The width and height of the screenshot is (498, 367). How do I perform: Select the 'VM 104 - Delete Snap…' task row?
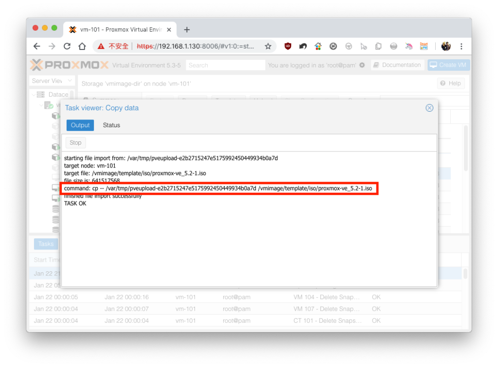tap(245, 297)
